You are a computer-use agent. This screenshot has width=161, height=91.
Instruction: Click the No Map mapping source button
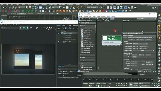142,51
